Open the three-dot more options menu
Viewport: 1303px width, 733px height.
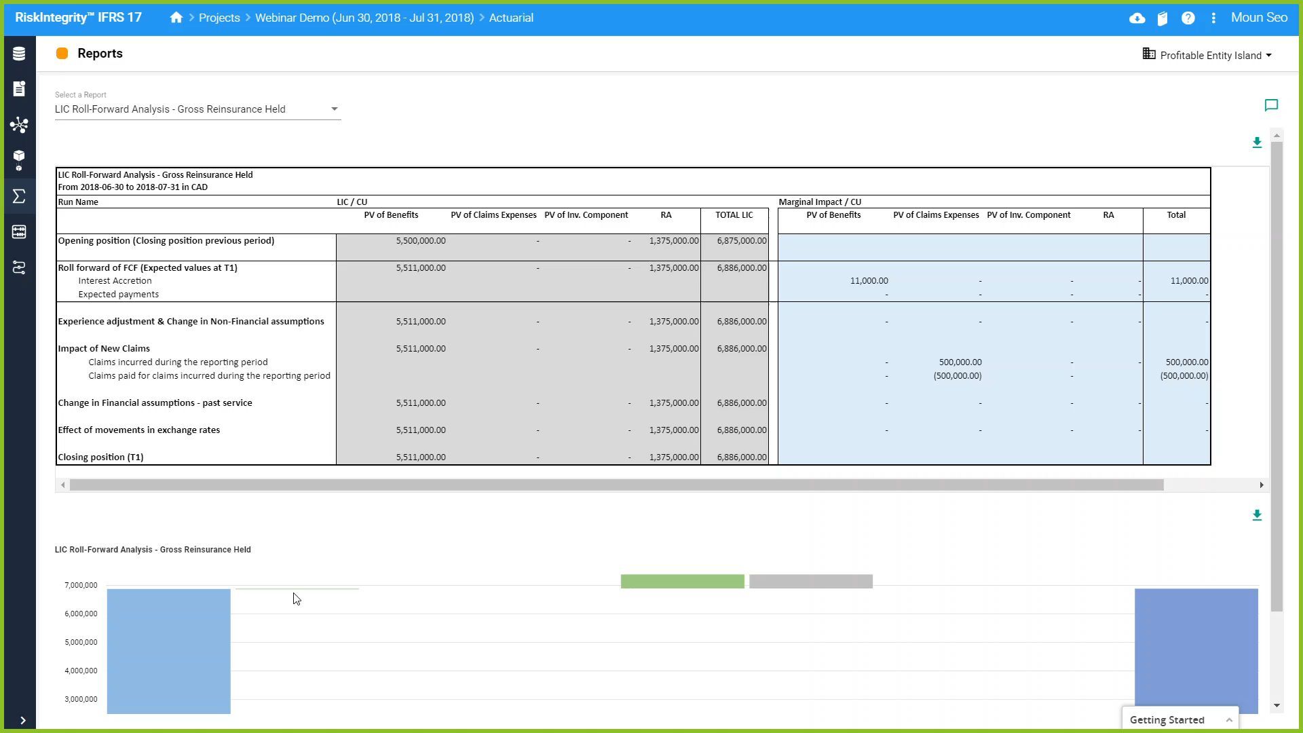[1213, 18]
